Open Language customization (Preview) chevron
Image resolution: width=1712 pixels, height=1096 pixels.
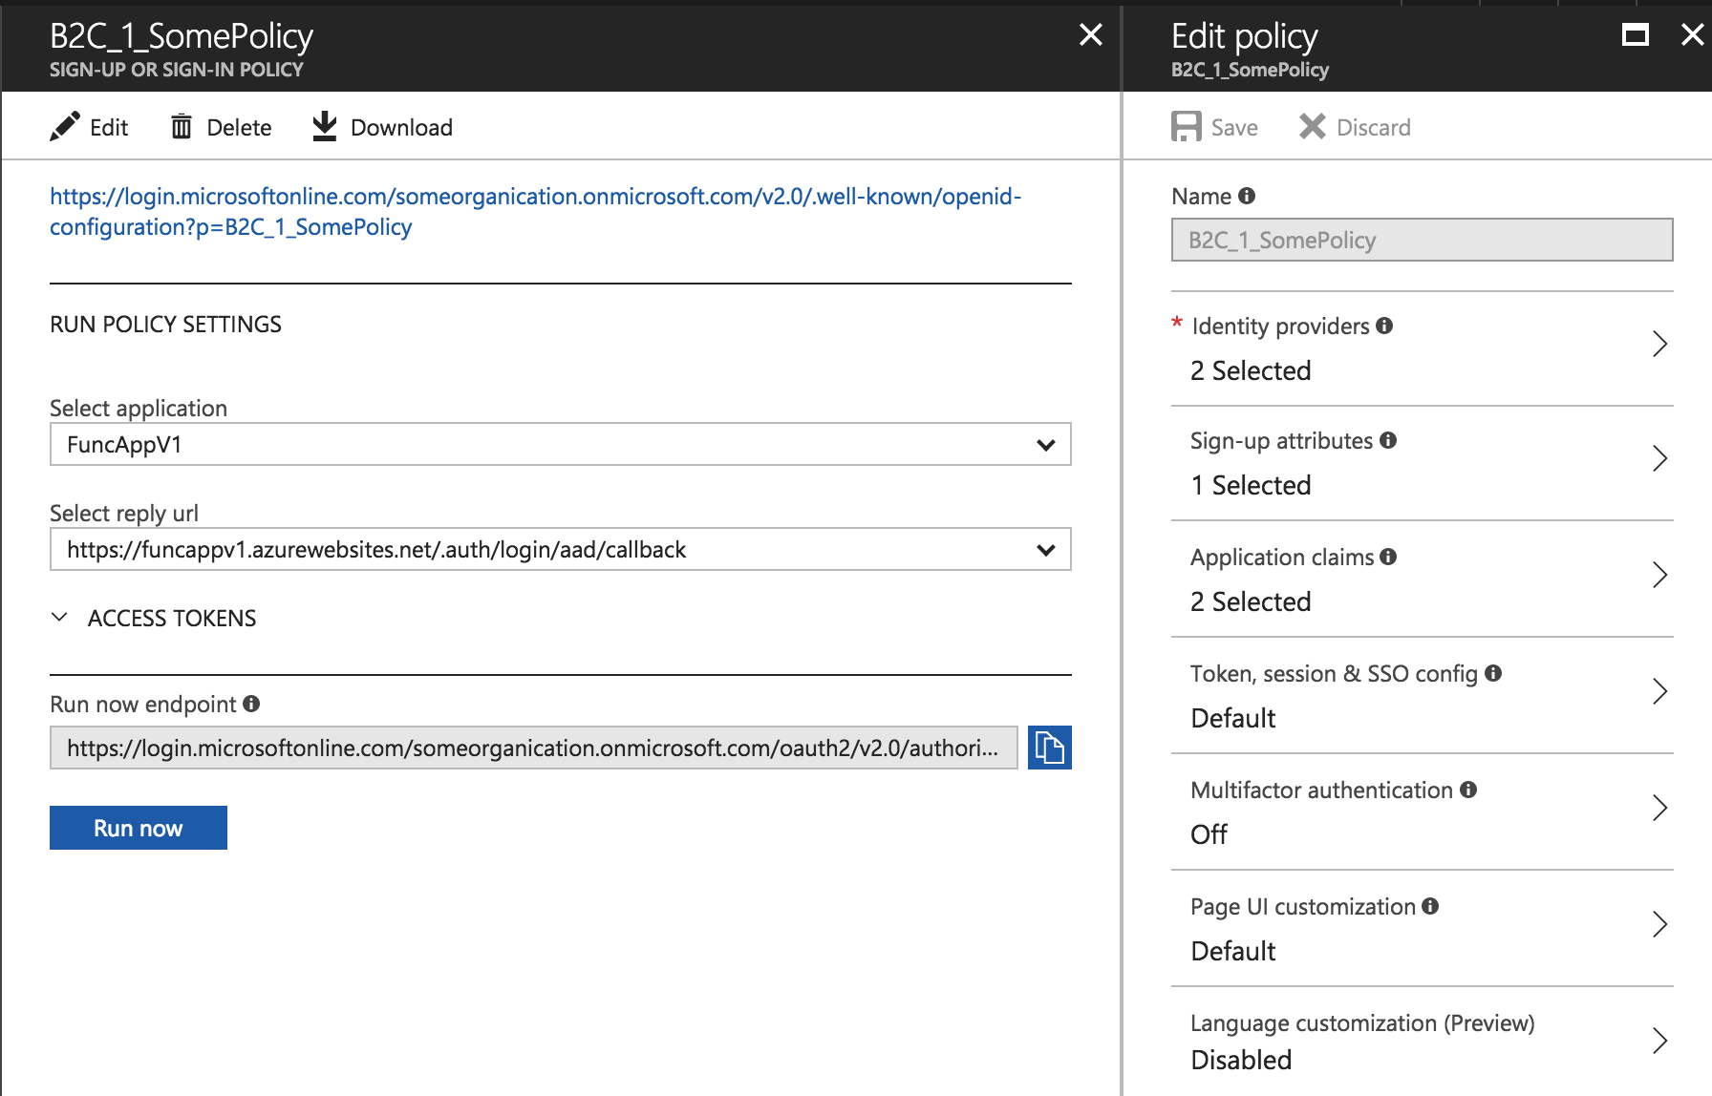point(1659,1041)
